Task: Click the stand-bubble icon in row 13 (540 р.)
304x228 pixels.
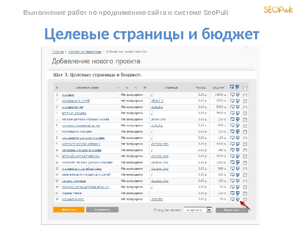Action: point(238,168)
